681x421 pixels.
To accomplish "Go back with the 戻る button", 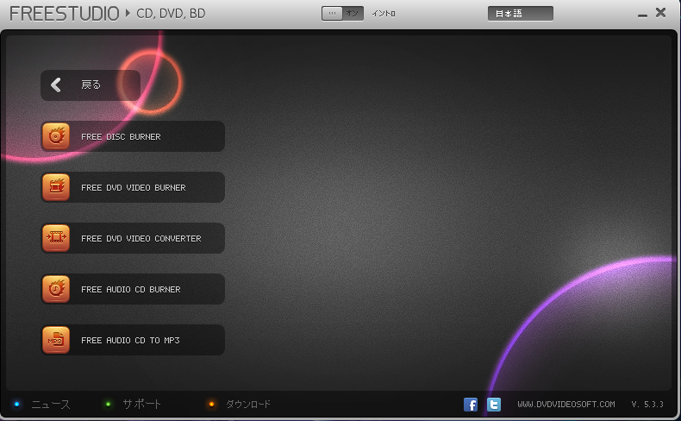I will (91, 85).
